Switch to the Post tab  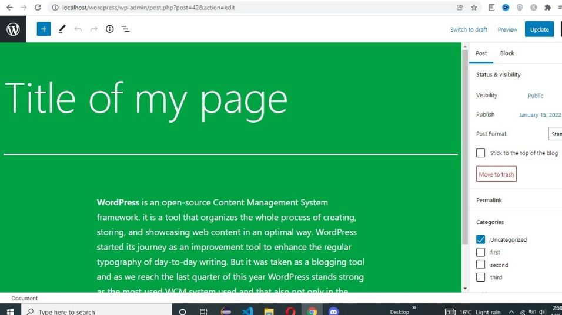481,53
